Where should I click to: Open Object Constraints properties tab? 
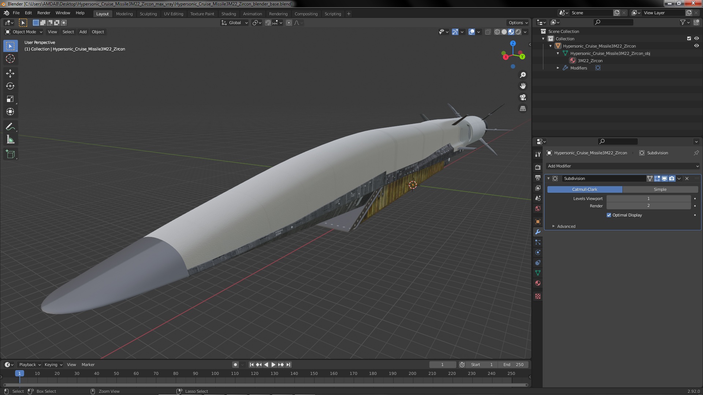538,263
